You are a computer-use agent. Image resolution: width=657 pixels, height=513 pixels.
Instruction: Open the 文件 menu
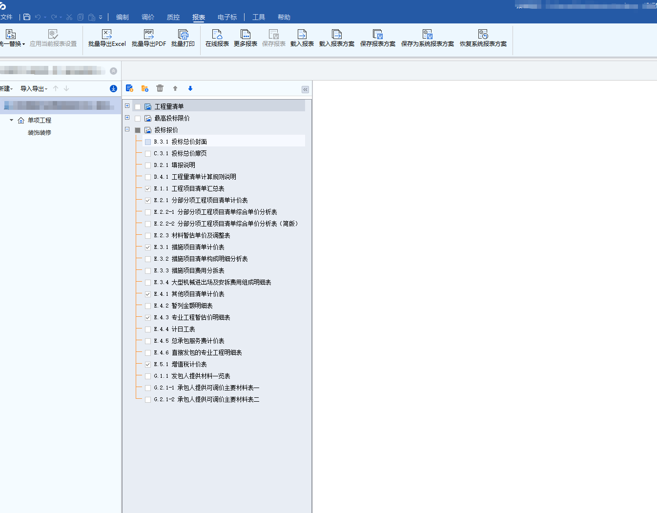click(6, 17)
